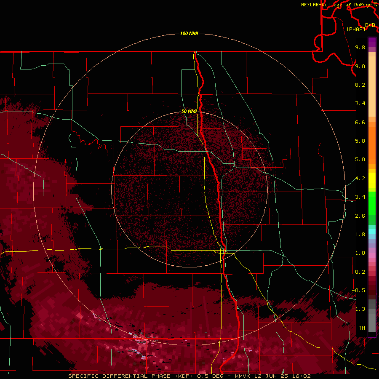Pick the purple band atop the color bar
Viewport: 379px width, 379px height.
[x=372, y=42]
